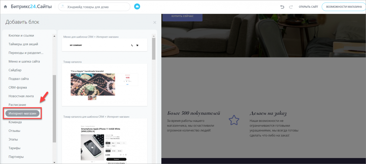This screenshot has width=366, height=164.
Task: Open the Открыть сайт link
Action: coord(308,7)
